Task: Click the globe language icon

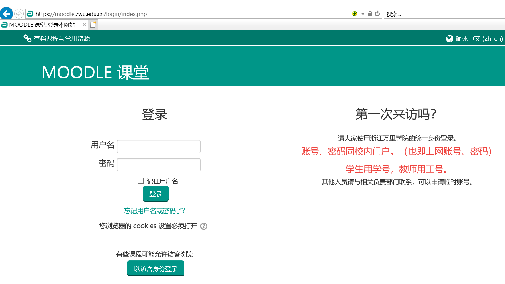Action: (x=450, y=39)
